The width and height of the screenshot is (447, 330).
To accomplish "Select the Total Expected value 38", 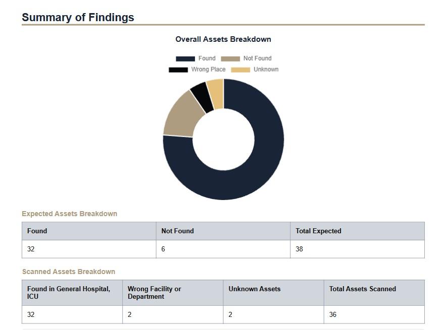I will 300,249.
